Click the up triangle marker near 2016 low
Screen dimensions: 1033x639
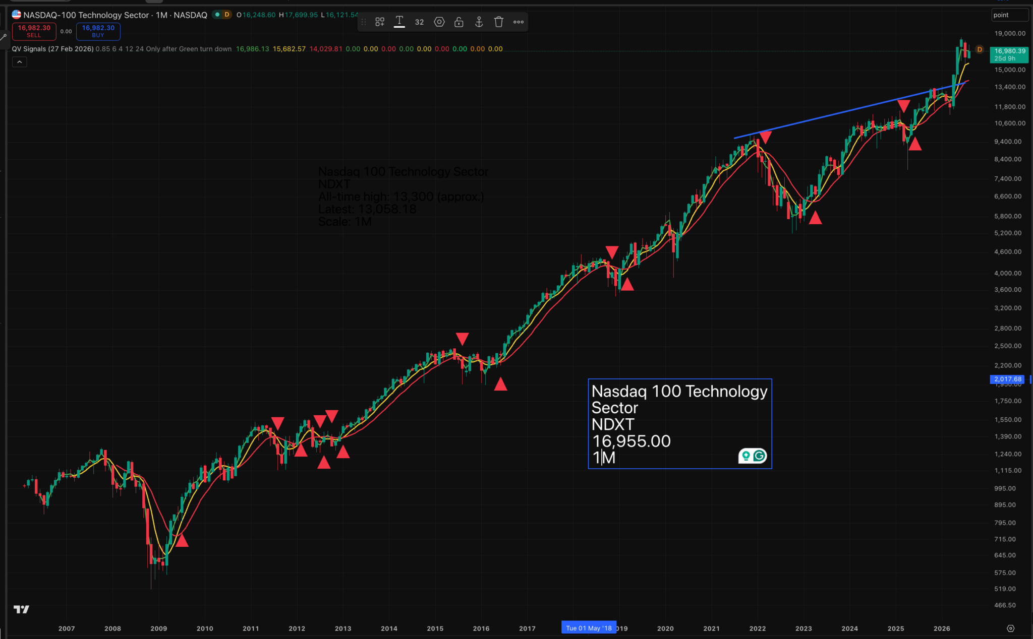500,384
